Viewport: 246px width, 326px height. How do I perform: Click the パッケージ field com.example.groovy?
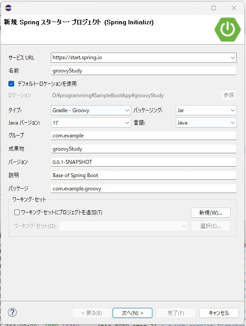pos(144,189)
